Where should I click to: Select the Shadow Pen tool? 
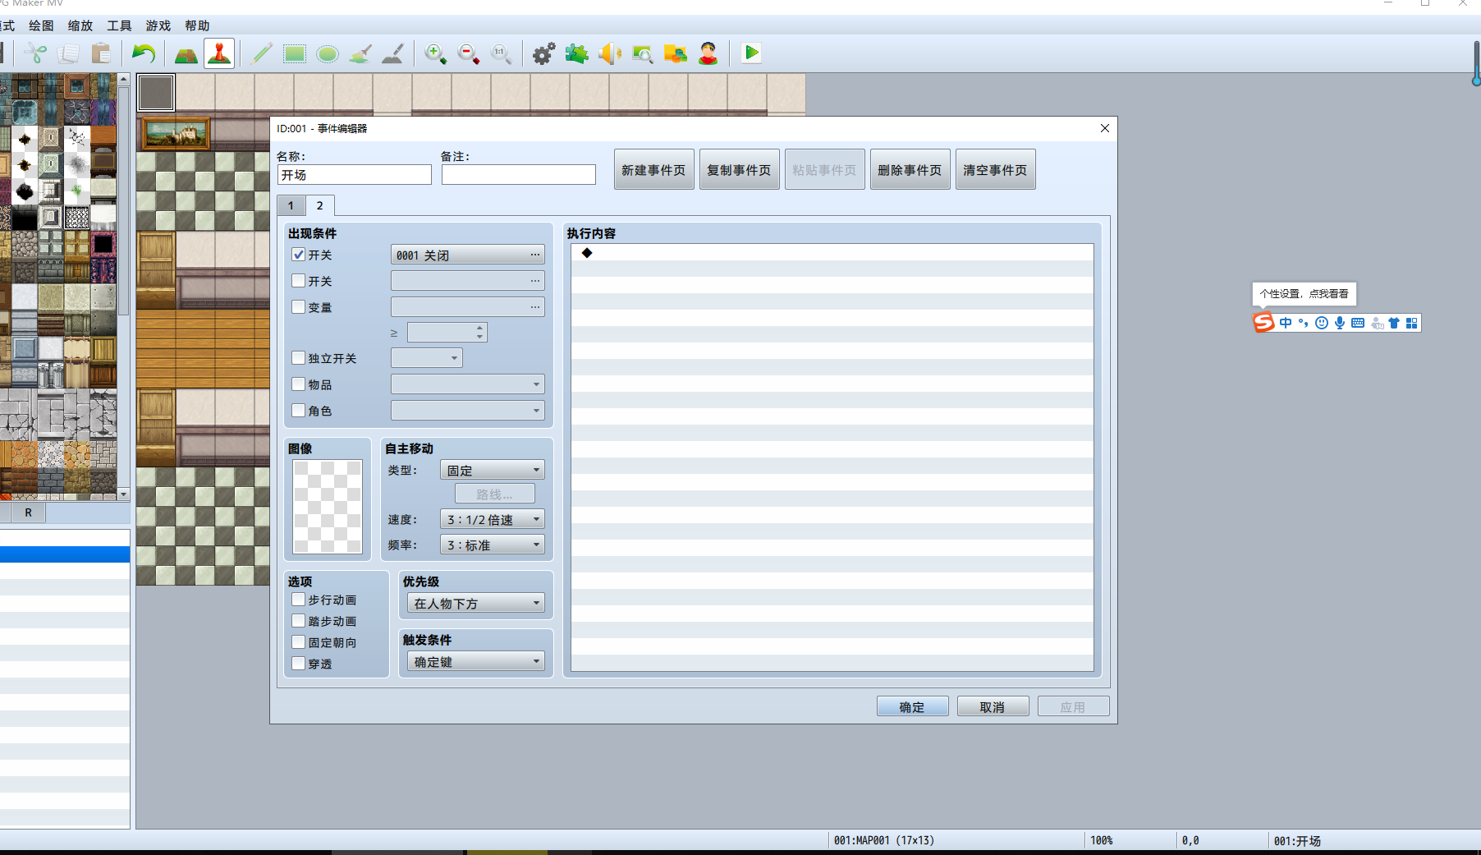point(393,54)
